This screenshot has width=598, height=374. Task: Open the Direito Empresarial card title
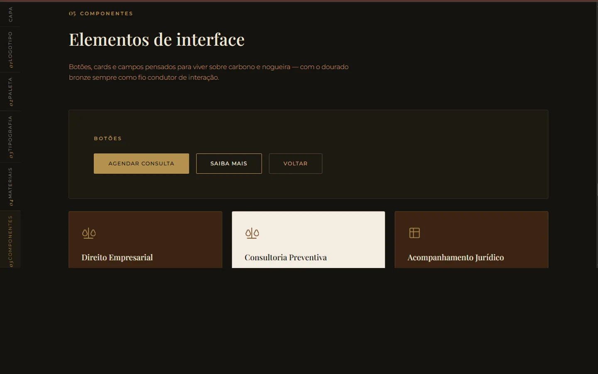click(x=117, y=257)
